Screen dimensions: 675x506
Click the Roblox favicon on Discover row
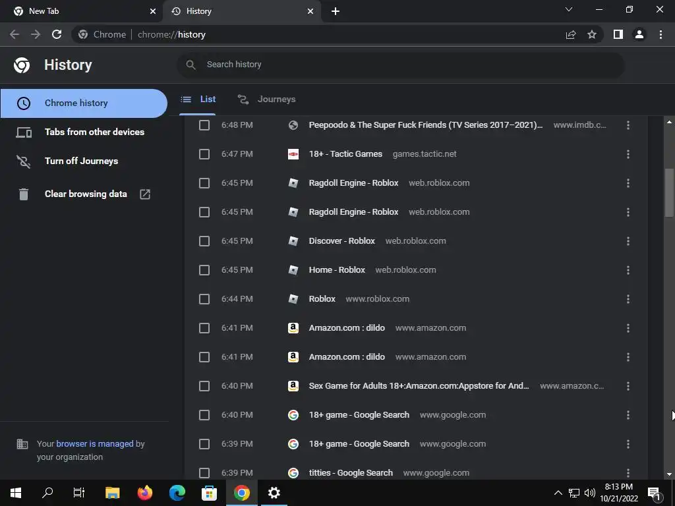293,241
